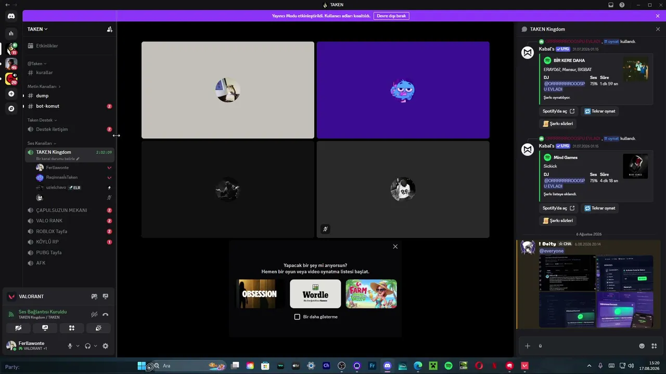Mute the microphone
Image resolution: width=666 pixels, height=374 pixels.
click(70, 346)
